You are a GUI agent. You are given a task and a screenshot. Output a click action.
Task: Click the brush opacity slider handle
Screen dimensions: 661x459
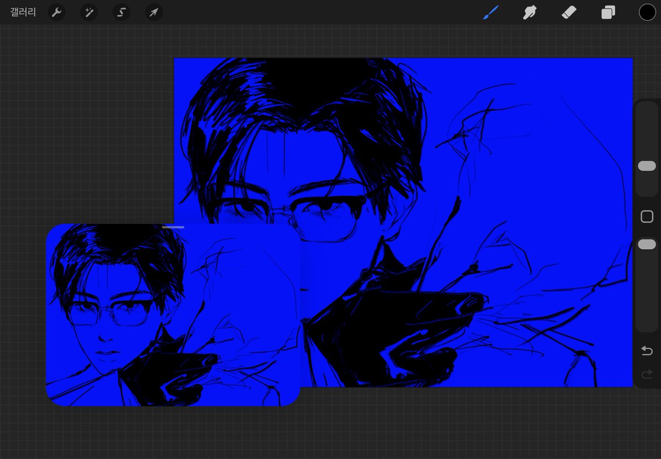pyautogui.click(x=647, y=244)
